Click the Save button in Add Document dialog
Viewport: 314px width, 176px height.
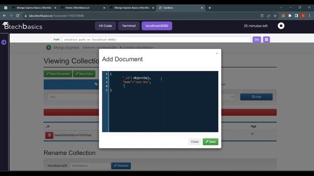210,142
